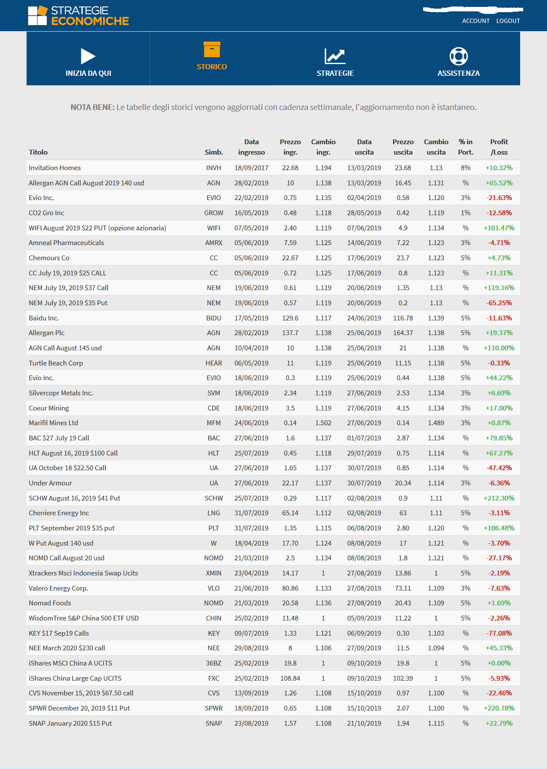Select Baidu Inc. title
The image size is (547, 769).
point(44,318)
